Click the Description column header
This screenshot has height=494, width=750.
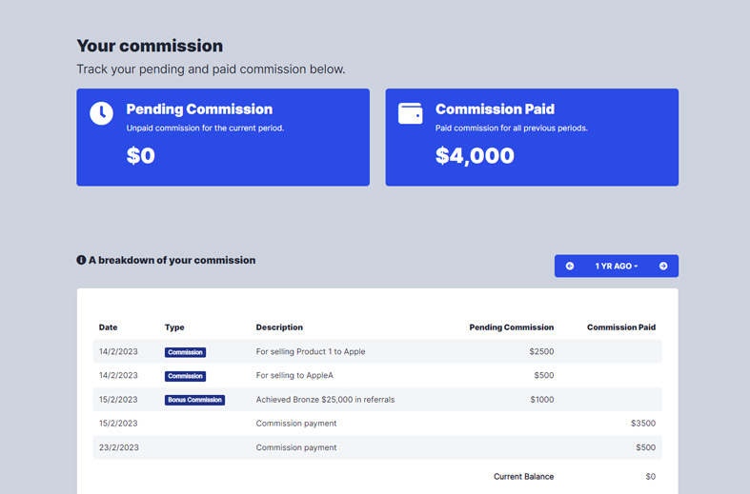279,327
